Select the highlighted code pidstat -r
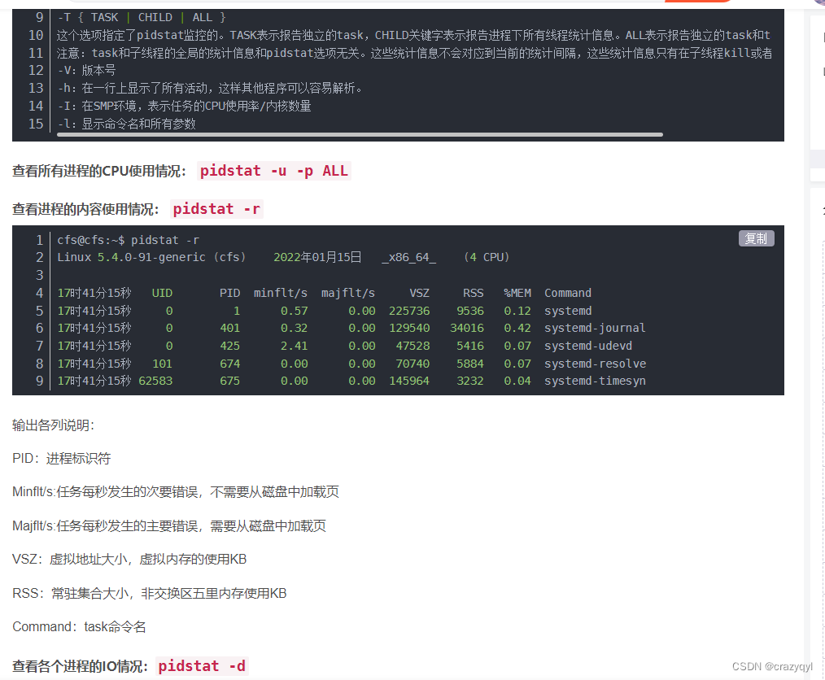Screen dimensions: 825x680 [216, 209]
